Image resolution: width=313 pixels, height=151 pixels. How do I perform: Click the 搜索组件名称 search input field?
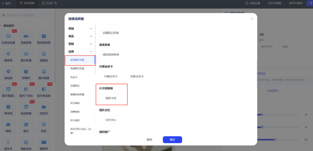28,15
